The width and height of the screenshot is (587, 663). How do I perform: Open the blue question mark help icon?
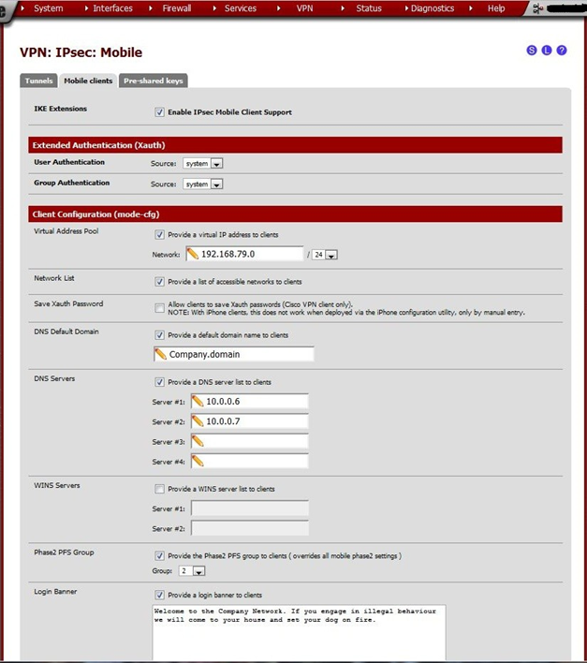pos(561,51)
